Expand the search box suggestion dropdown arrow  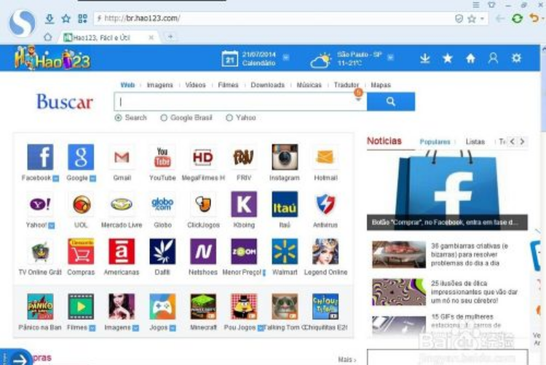pos(358,101)
